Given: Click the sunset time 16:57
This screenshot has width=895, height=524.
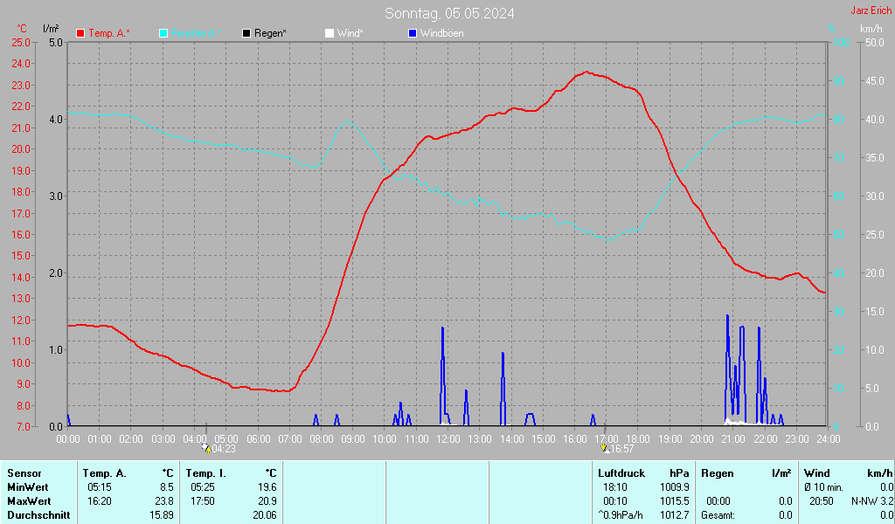Looking at the screenshot, I should [x=622, y=449].
